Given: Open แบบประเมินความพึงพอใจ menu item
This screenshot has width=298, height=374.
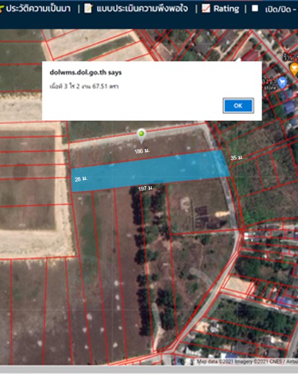Looking at the screenshot, I should point(142,9).
